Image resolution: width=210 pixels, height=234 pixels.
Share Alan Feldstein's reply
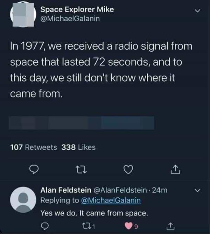coord(170,226)
